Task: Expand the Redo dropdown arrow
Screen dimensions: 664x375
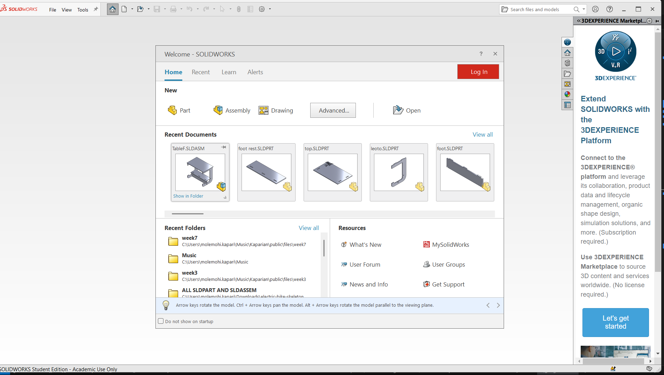Action: [x=214, y=9]
